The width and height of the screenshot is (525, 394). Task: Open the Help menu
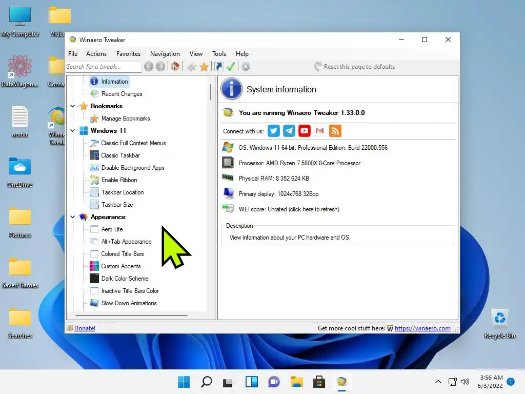click(x=242, y=53)
